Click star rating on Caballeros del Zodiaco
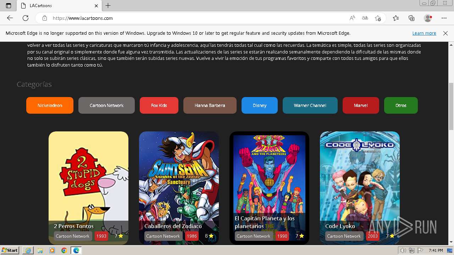 pyautogui.click(x=209, y=236)
